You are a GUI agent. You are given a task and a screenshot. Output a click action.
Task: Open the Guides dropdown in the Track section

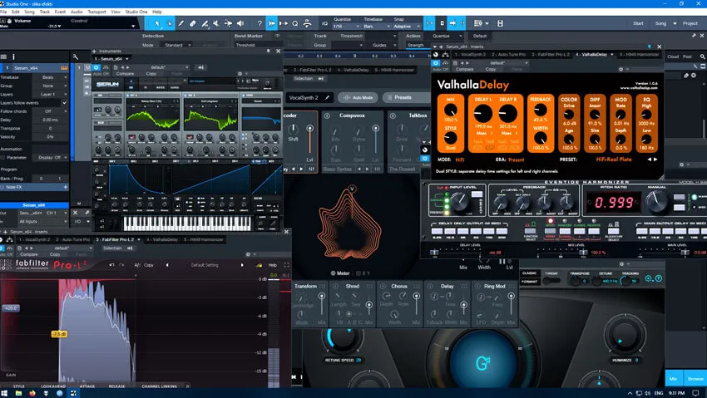[x=383, y=45]
